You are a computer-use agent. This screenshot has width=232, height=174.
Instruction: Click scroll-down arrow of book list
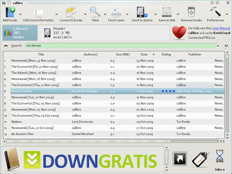point(227,138)
